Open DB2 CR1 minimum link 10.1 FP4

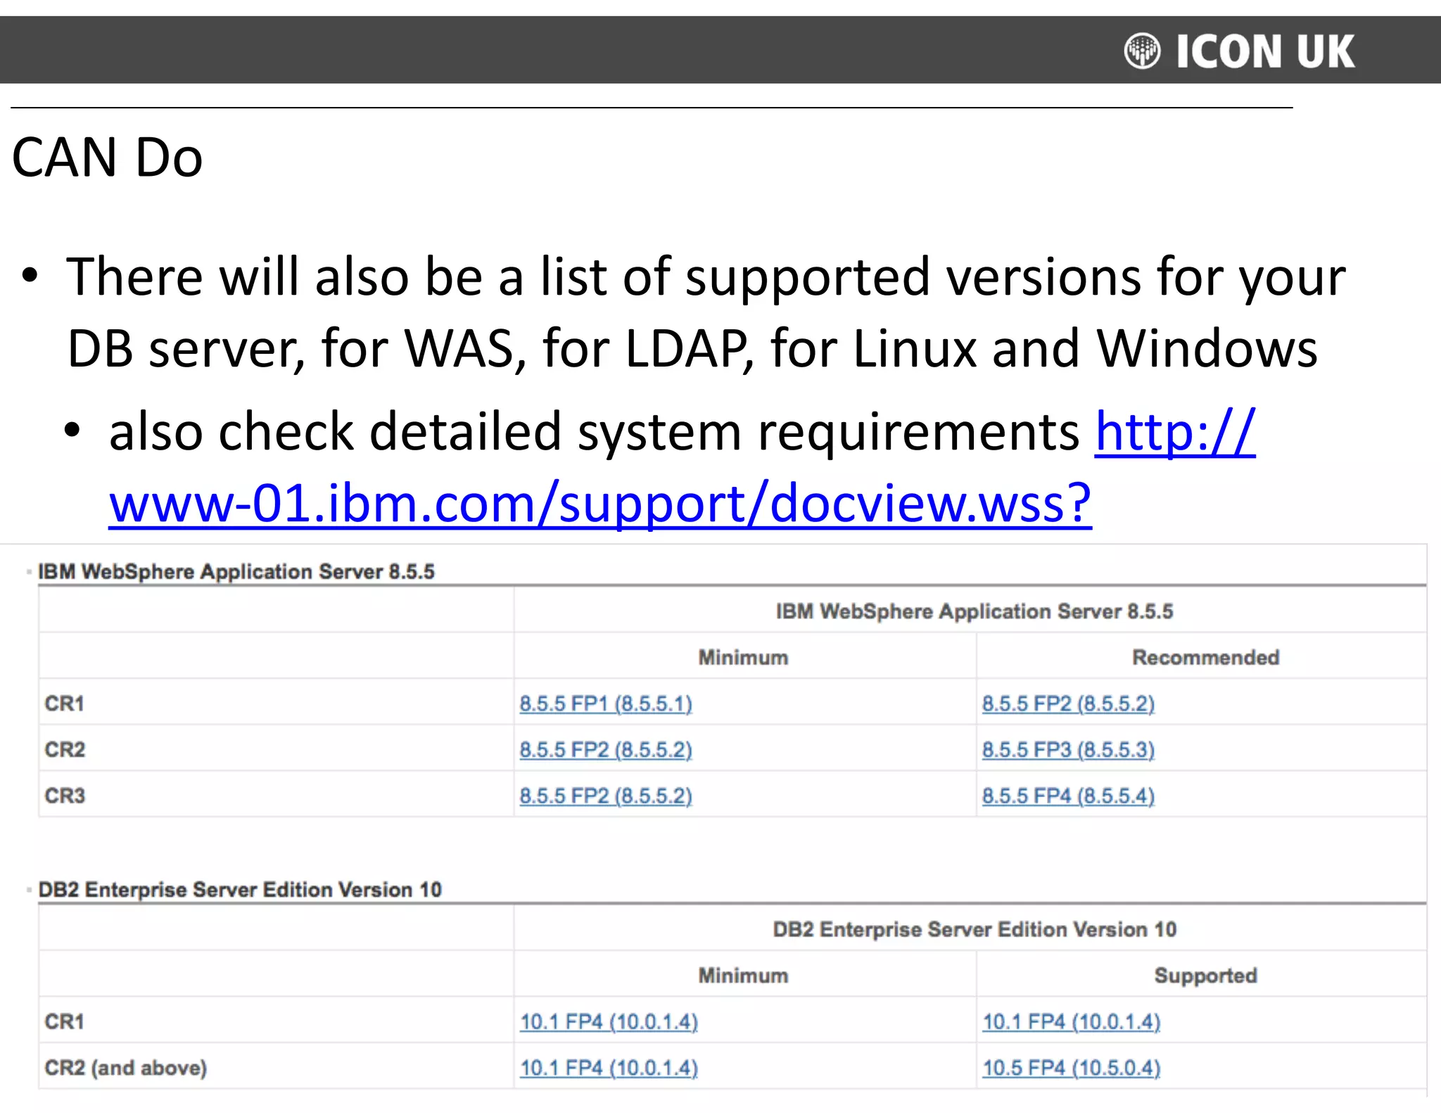click(609, 1022)
